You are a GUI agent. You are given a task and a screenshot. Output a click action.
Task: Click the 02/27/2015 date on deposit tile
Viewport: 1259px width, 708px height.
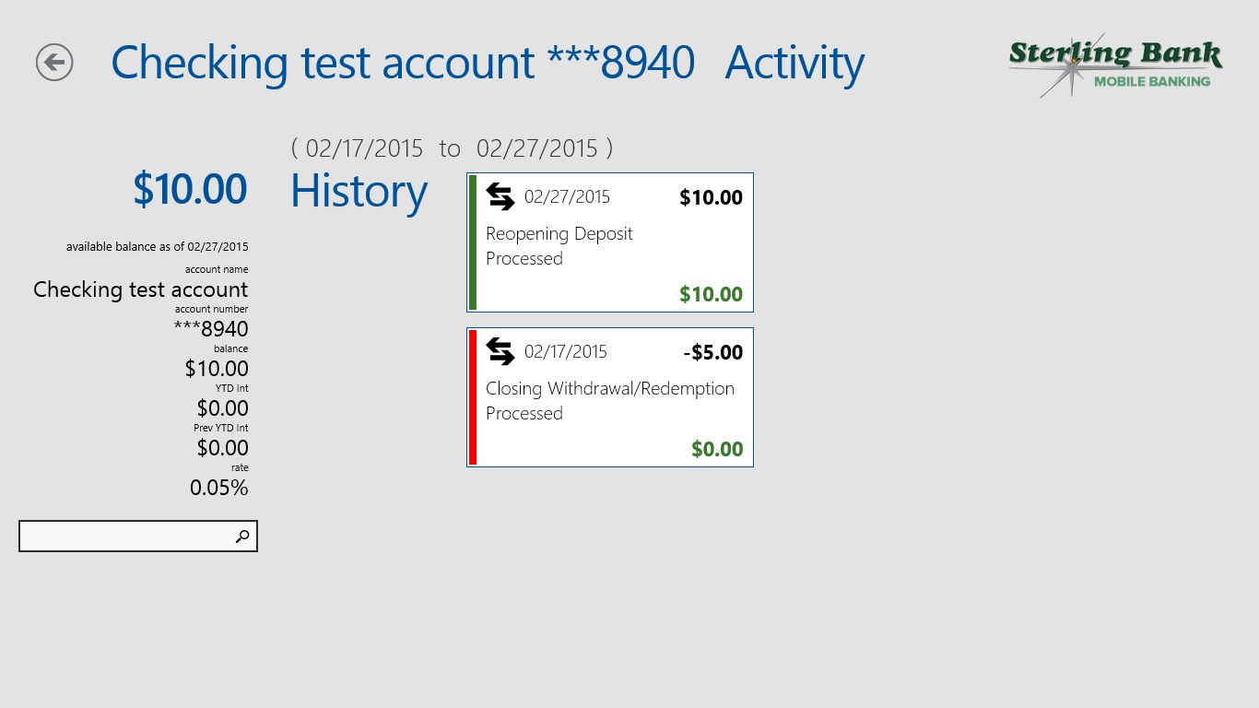tap(567, 196)
